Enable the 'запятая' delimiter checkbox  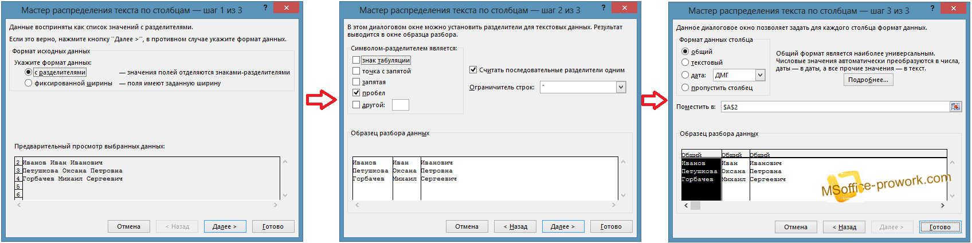click(x=356, y=82)
